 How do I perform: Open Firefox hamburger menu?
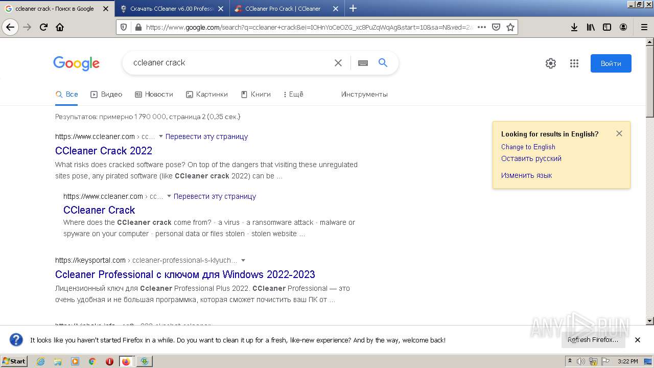(644, 27)
